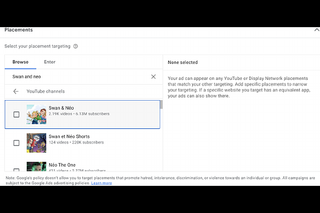Open placement targeting help icon

76,46
